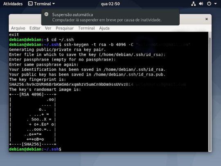
Task: Click the notification's suspend icon
Action: [46, 14]
